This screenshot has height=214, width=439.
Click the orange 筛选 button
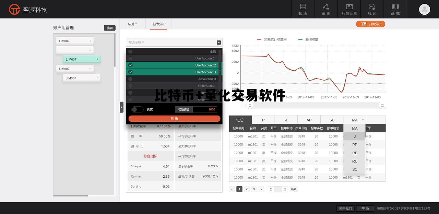click(x=174, y=119)
